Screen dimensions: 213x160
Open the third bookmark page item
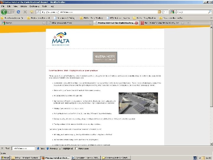tap(64, 18)
